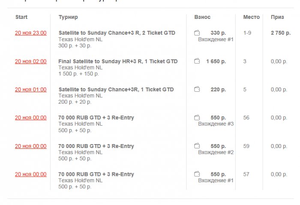Click the 2 750 р. prize amount

[x=280, y=33]
